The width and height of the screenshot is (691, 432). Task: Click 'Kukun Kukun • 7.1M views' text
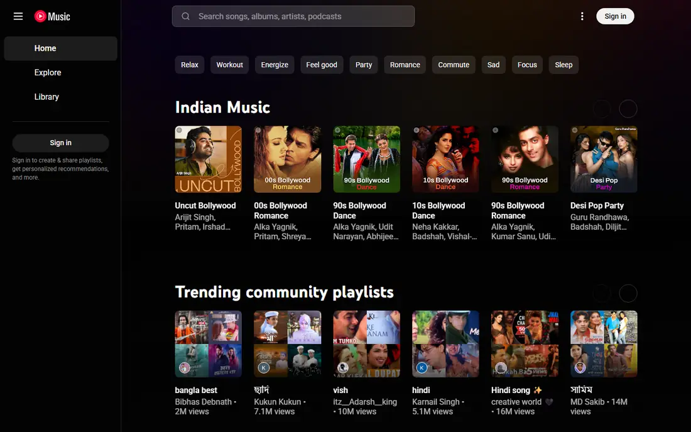pyautogui.click(x=280, y=406)
